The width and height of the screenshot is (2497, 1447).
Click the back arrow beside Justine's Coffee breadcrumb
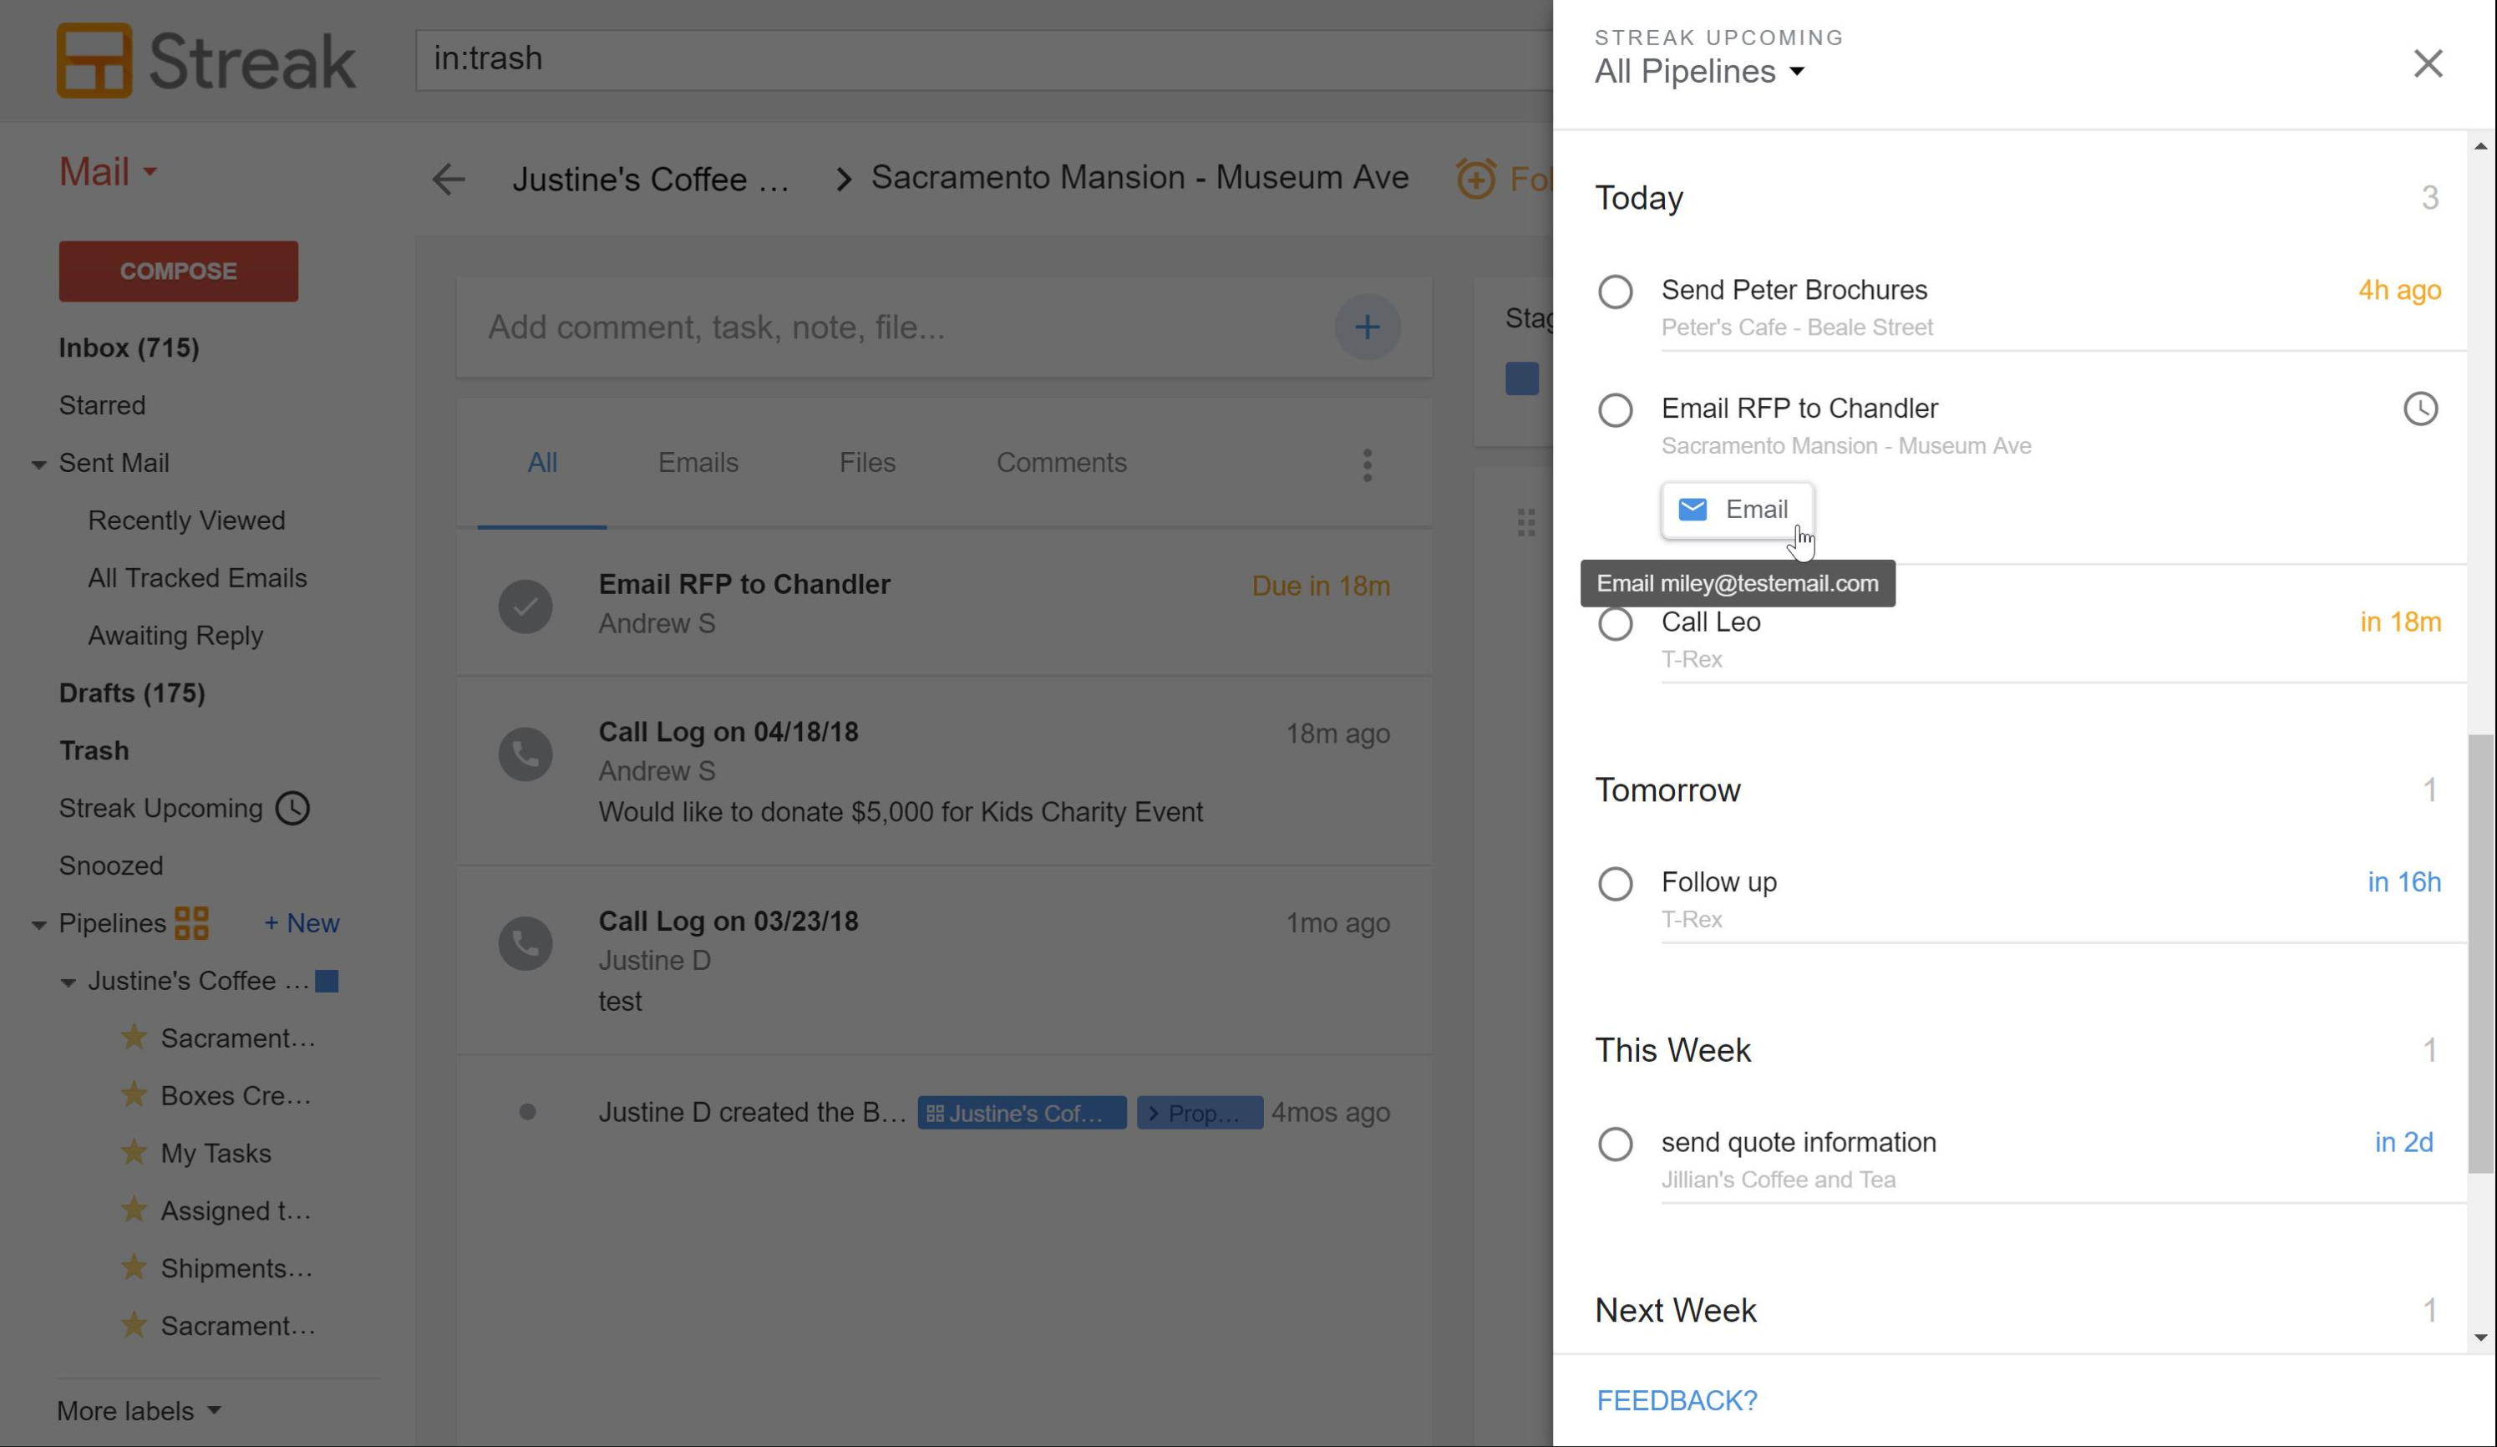click(449, 180)
